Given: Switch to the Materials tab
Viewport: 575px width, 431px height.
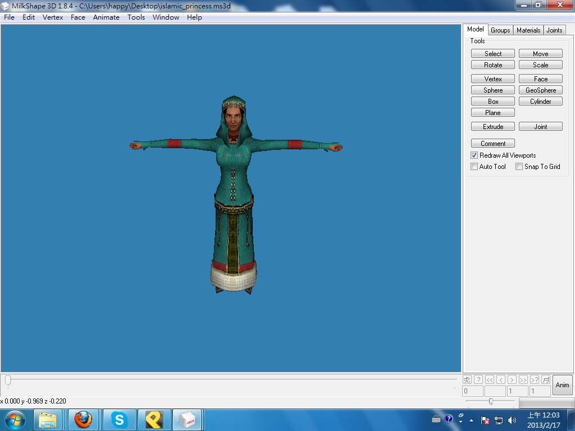Looking at the screenshot, I should (x=528, y=30).
